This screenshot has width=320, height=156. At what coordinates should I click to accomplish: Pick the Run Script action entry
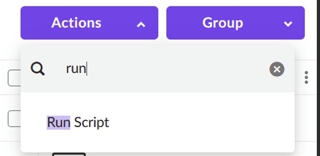click(78, 123)
